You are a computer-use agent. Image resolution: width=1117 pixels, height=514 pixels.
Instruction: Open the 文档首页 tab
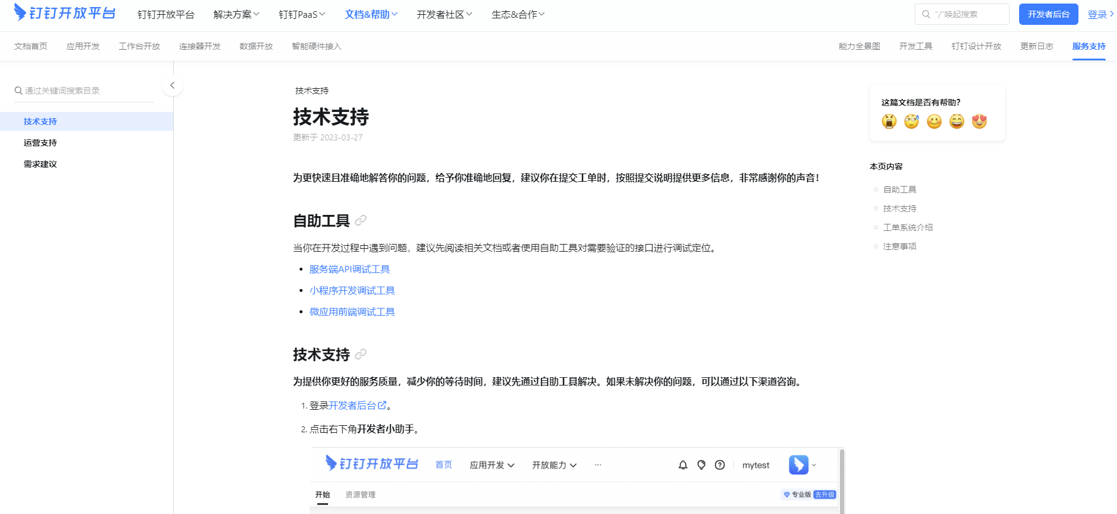click(x=31, y=46)
